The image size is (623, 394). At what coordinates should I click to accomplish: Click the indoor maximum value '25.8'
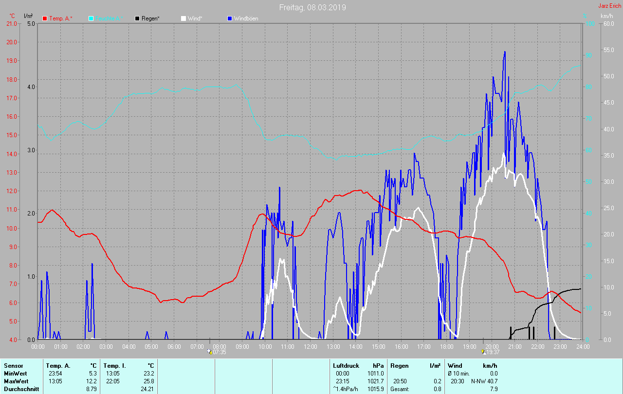point(148,381)
